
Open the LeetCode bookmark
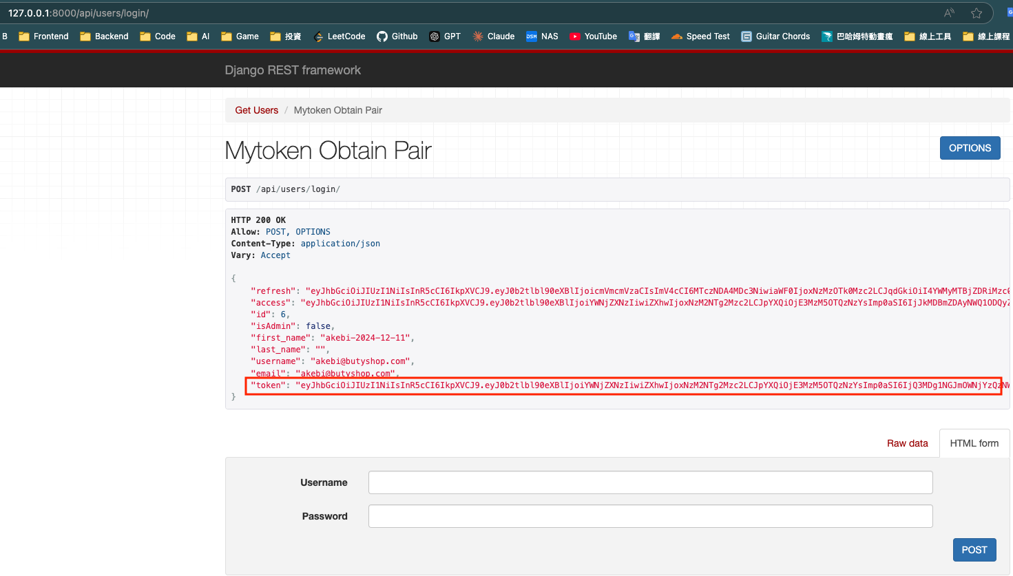[x=339, y=36]
